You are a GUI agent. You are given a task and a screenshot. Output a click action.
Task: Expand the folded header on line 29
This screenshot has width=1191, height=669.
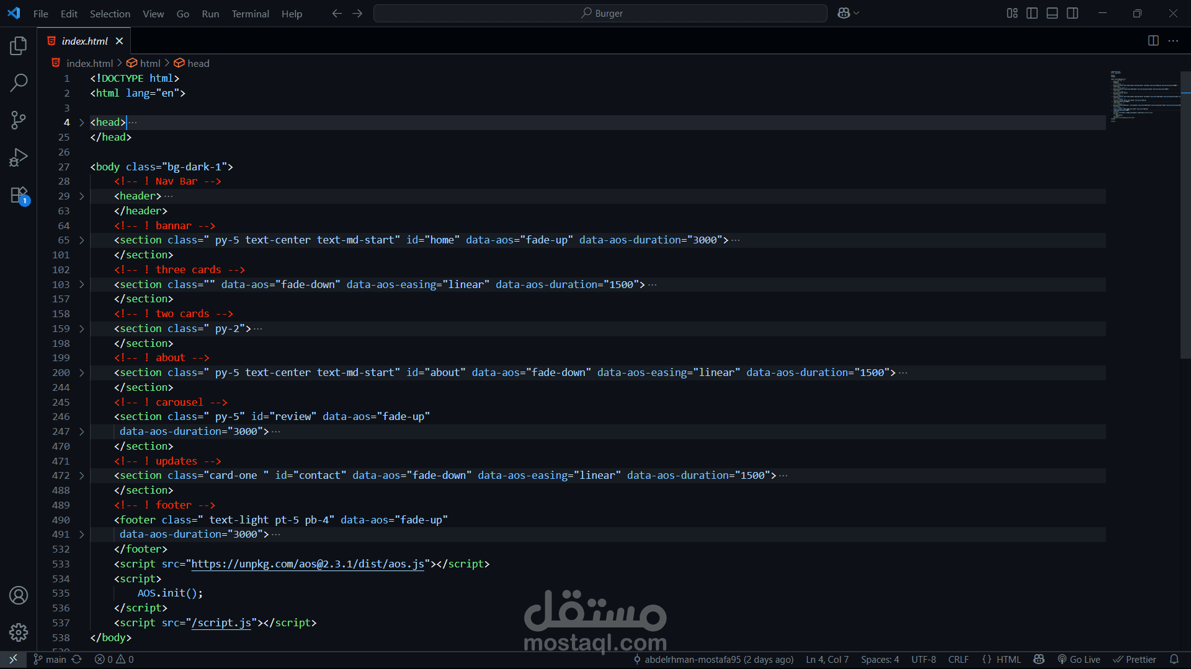pos(81,196)
